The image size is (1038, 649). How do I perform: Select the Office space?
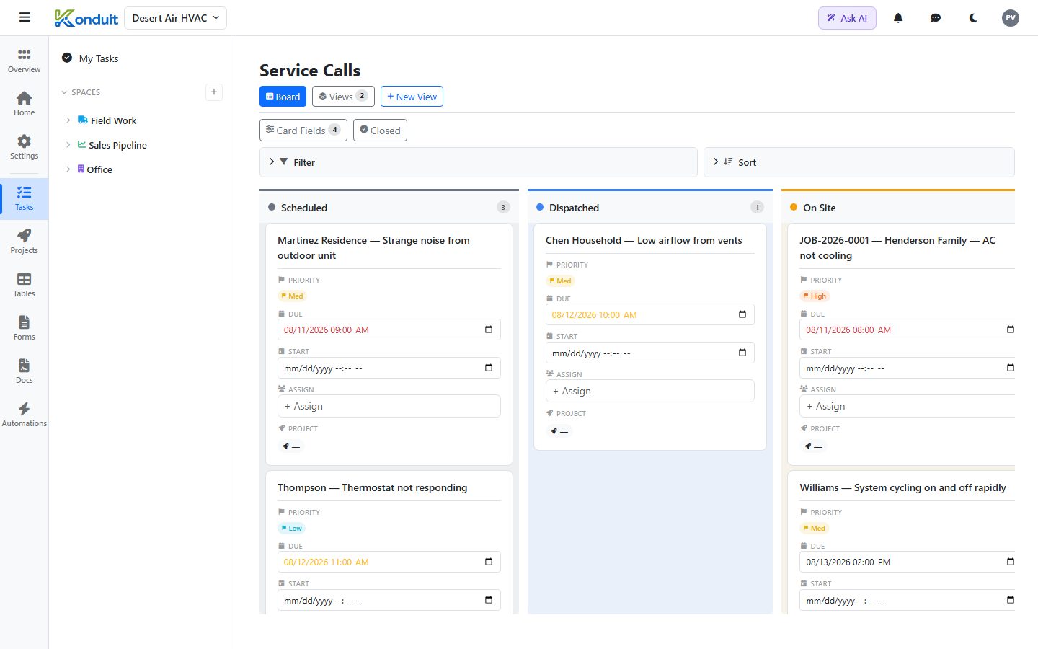99,169
